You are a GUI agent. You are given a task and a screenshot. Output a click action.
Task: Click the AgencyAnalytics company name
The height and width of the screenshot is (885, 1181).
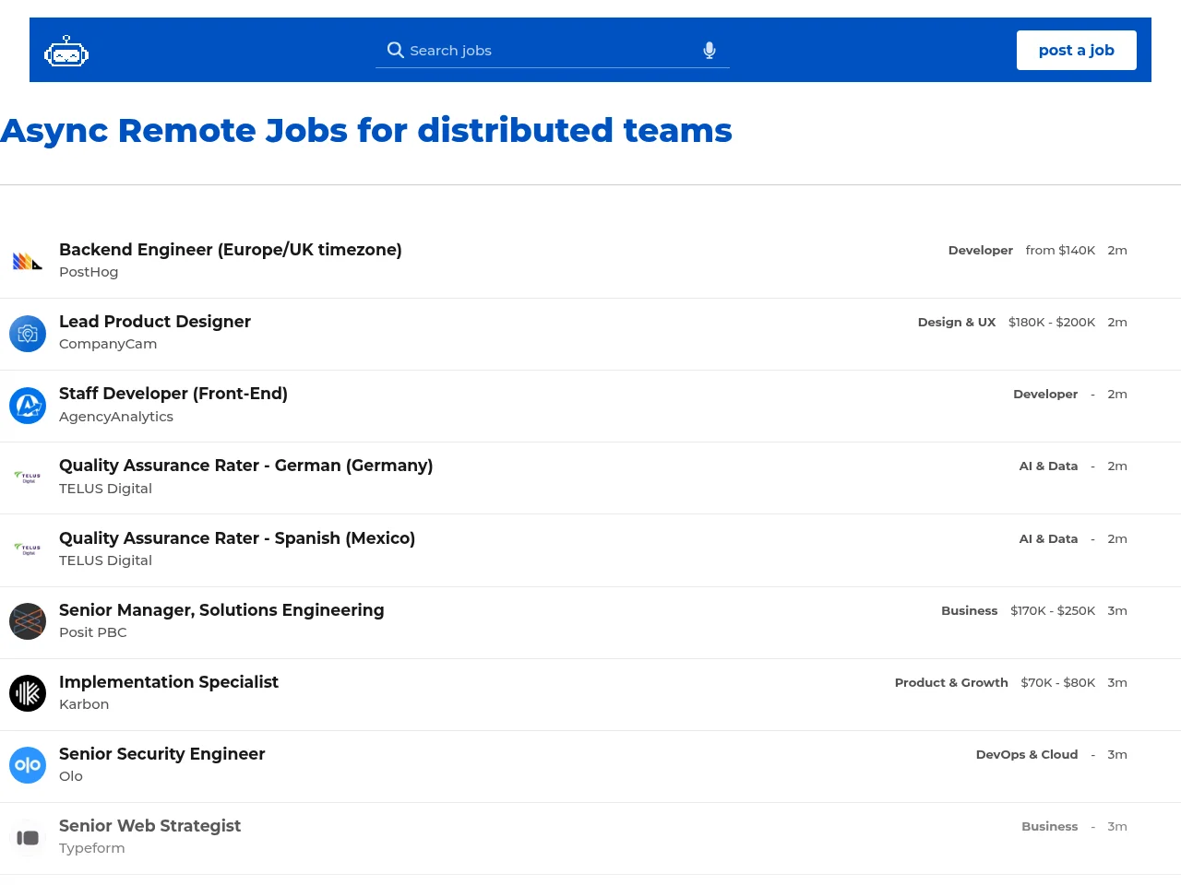pyautogui.click(x=116, y=417)
